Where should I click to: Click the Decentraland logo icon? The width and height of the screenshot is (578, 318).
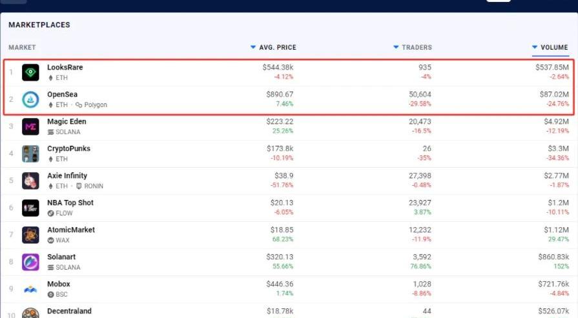click(30, 312)
